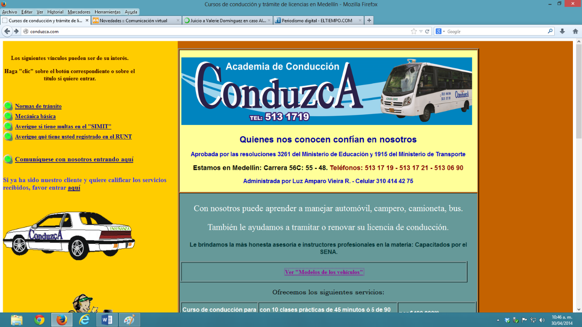The width and height of the screenshot is (582, 327).
Task: Switch to Periodismo digital - ELTIEMPO.COM tab
Action: pyautogui.click(x=317, y=20)
